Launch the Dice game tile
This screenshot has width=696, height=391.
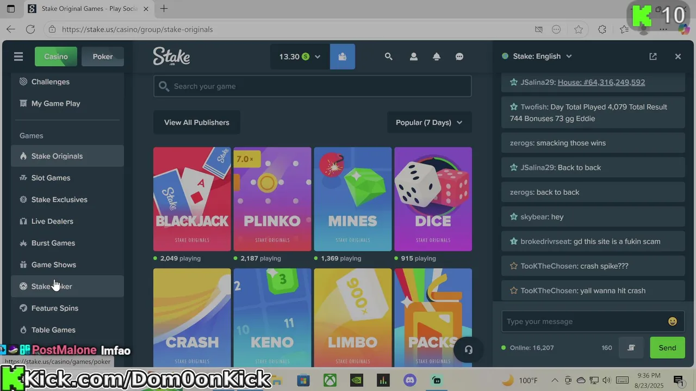pos(433,199)
